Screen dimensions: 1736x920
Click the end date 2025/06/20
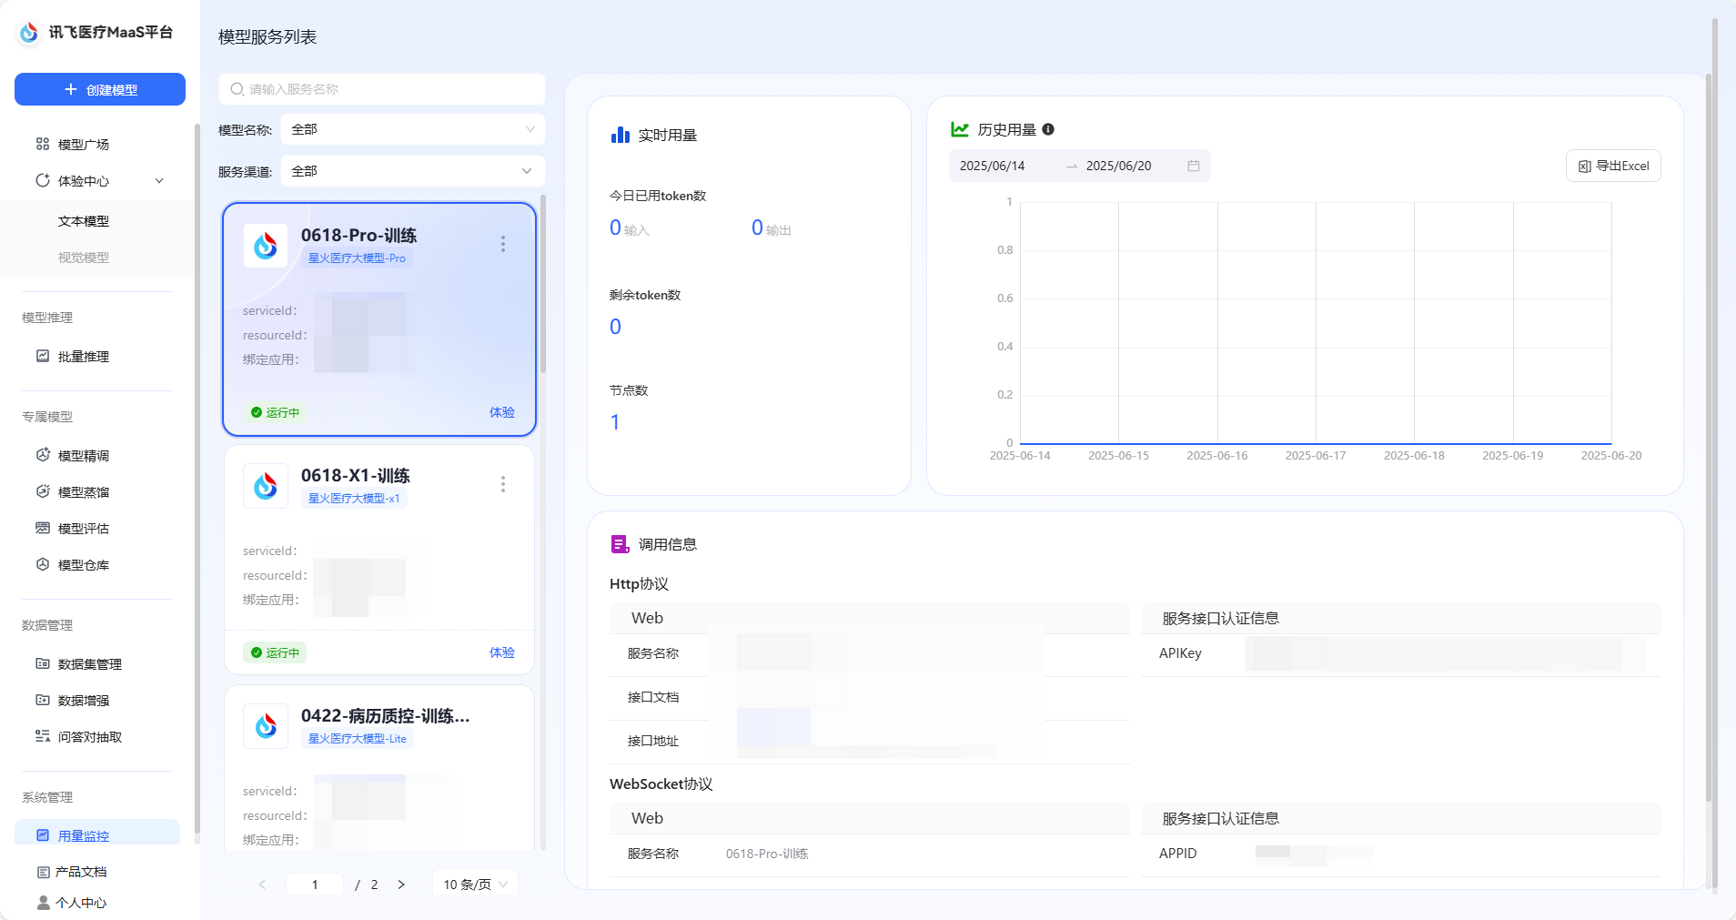click(1118, 166)
